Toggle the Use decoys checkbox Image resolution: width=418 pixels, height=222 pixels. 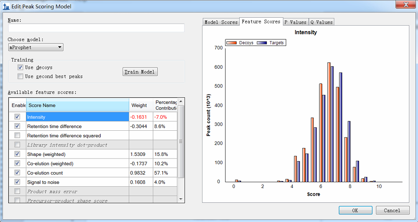tap(21, 68)
